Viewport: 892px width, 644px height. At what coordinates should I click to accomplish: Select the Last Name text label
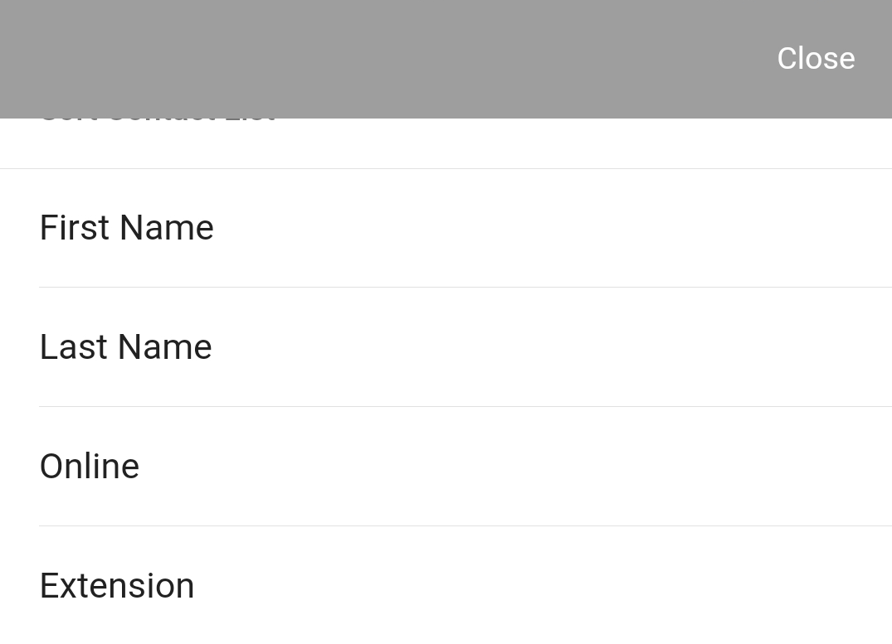(126, 347)
